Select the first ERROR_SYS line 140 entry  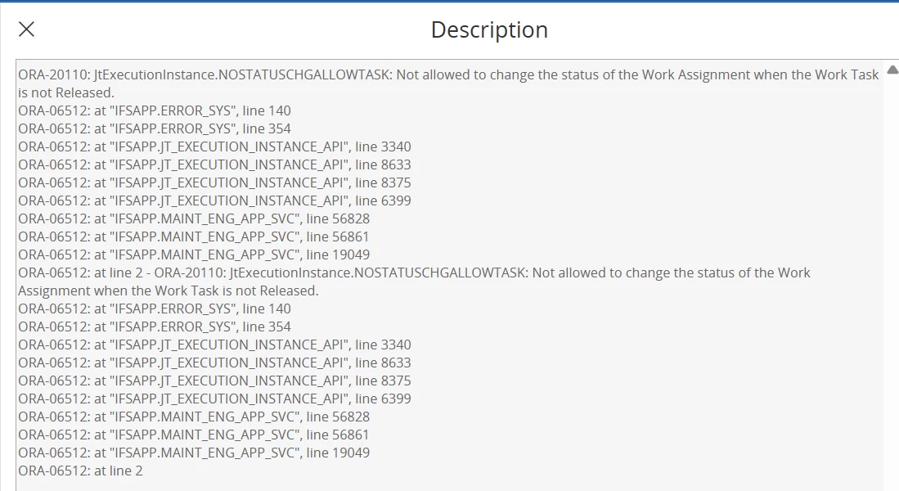click(155, 110)
